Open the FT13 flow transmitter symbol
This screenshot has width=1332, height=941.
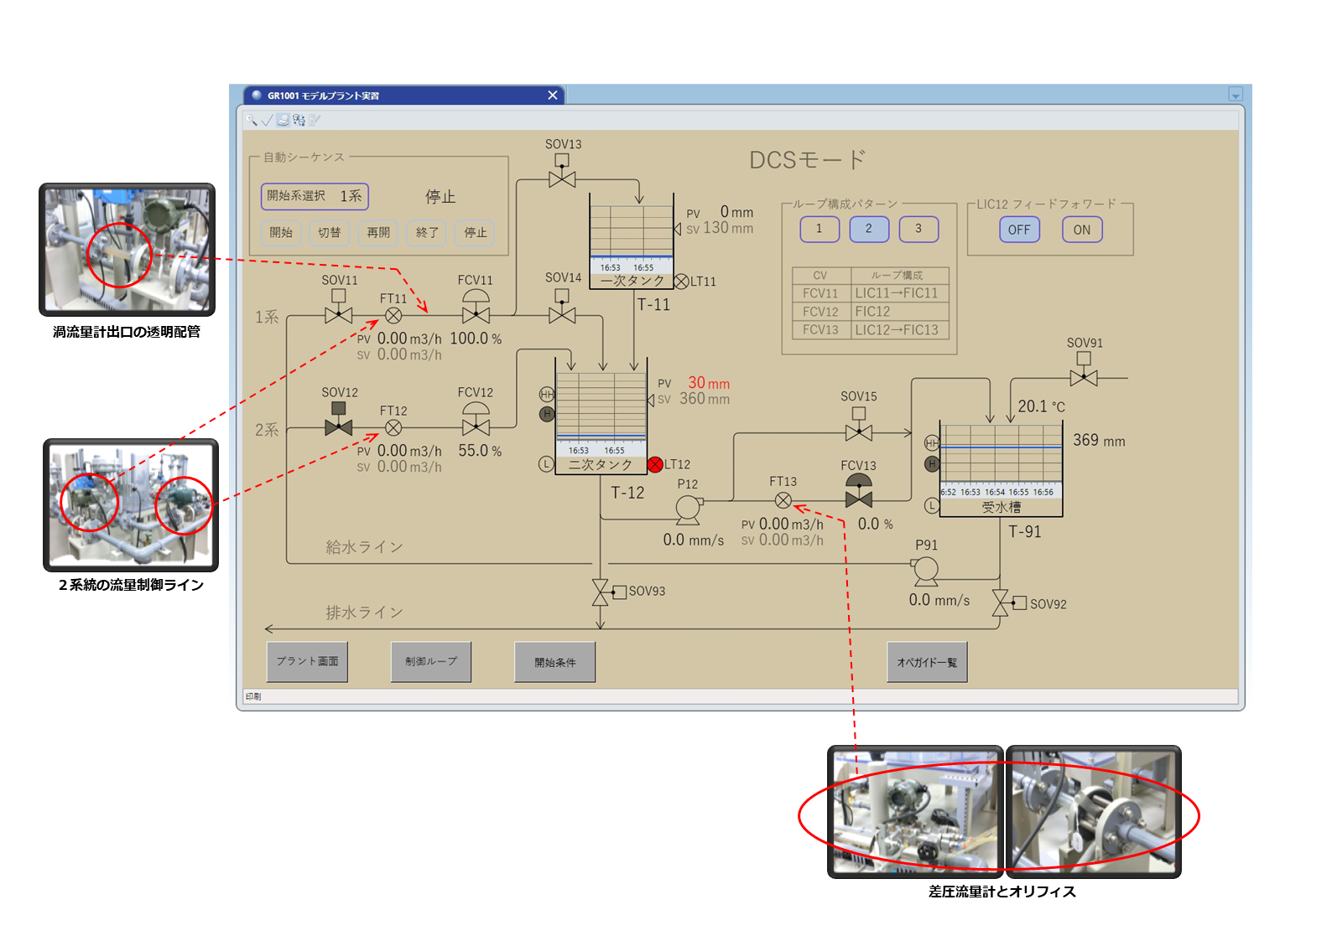783,500
